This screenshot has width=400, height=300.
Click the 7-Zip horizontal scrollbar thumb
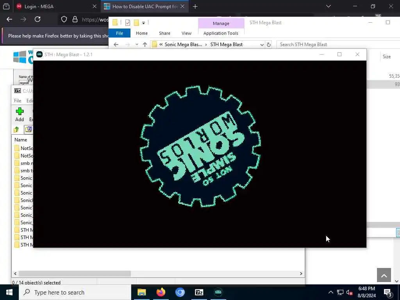[75, 273]
